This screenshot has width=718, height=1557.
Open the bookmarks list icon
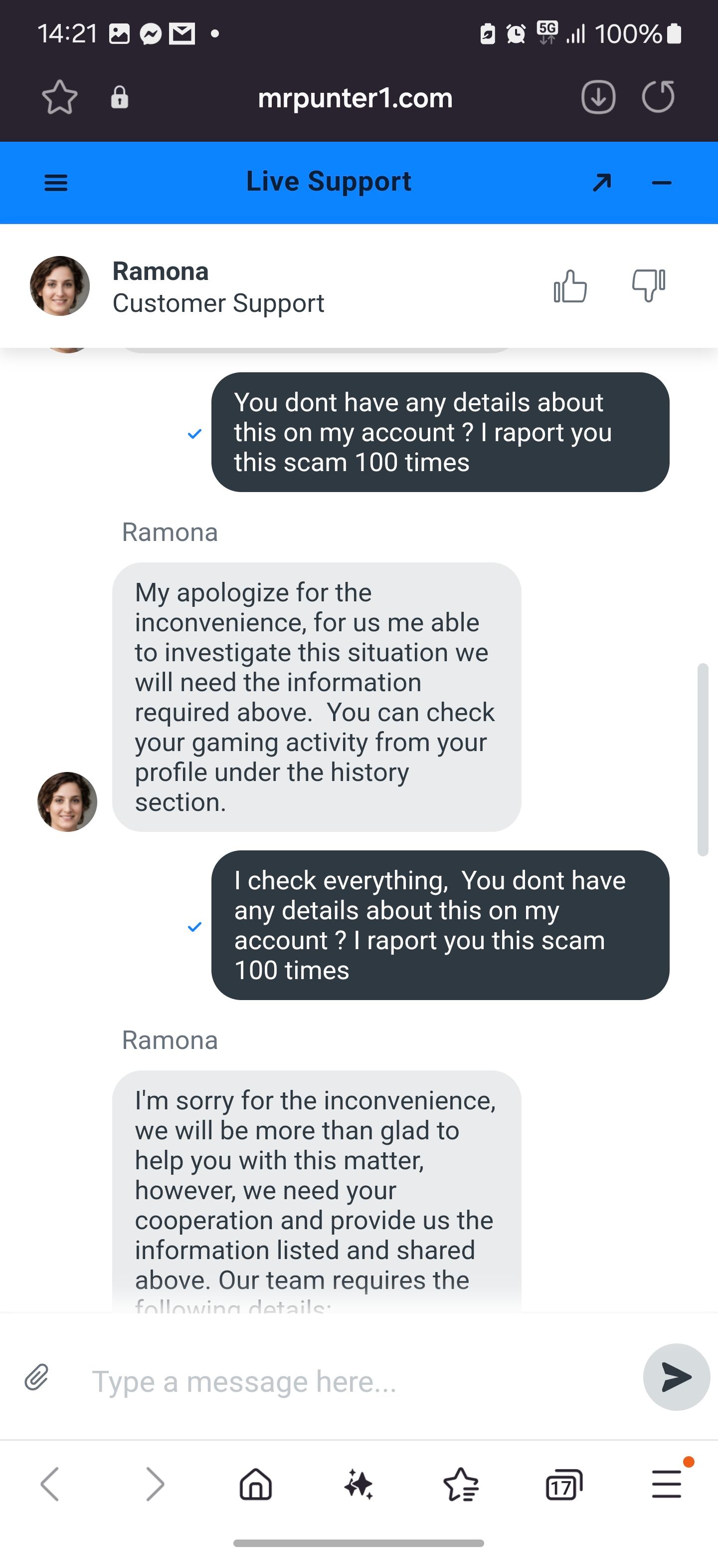461,1484
